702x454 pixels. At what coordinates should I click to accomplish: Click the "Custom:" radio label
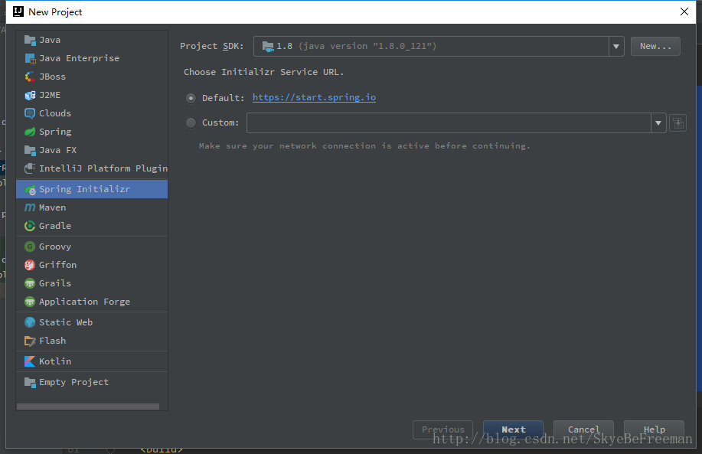point(220,122)
